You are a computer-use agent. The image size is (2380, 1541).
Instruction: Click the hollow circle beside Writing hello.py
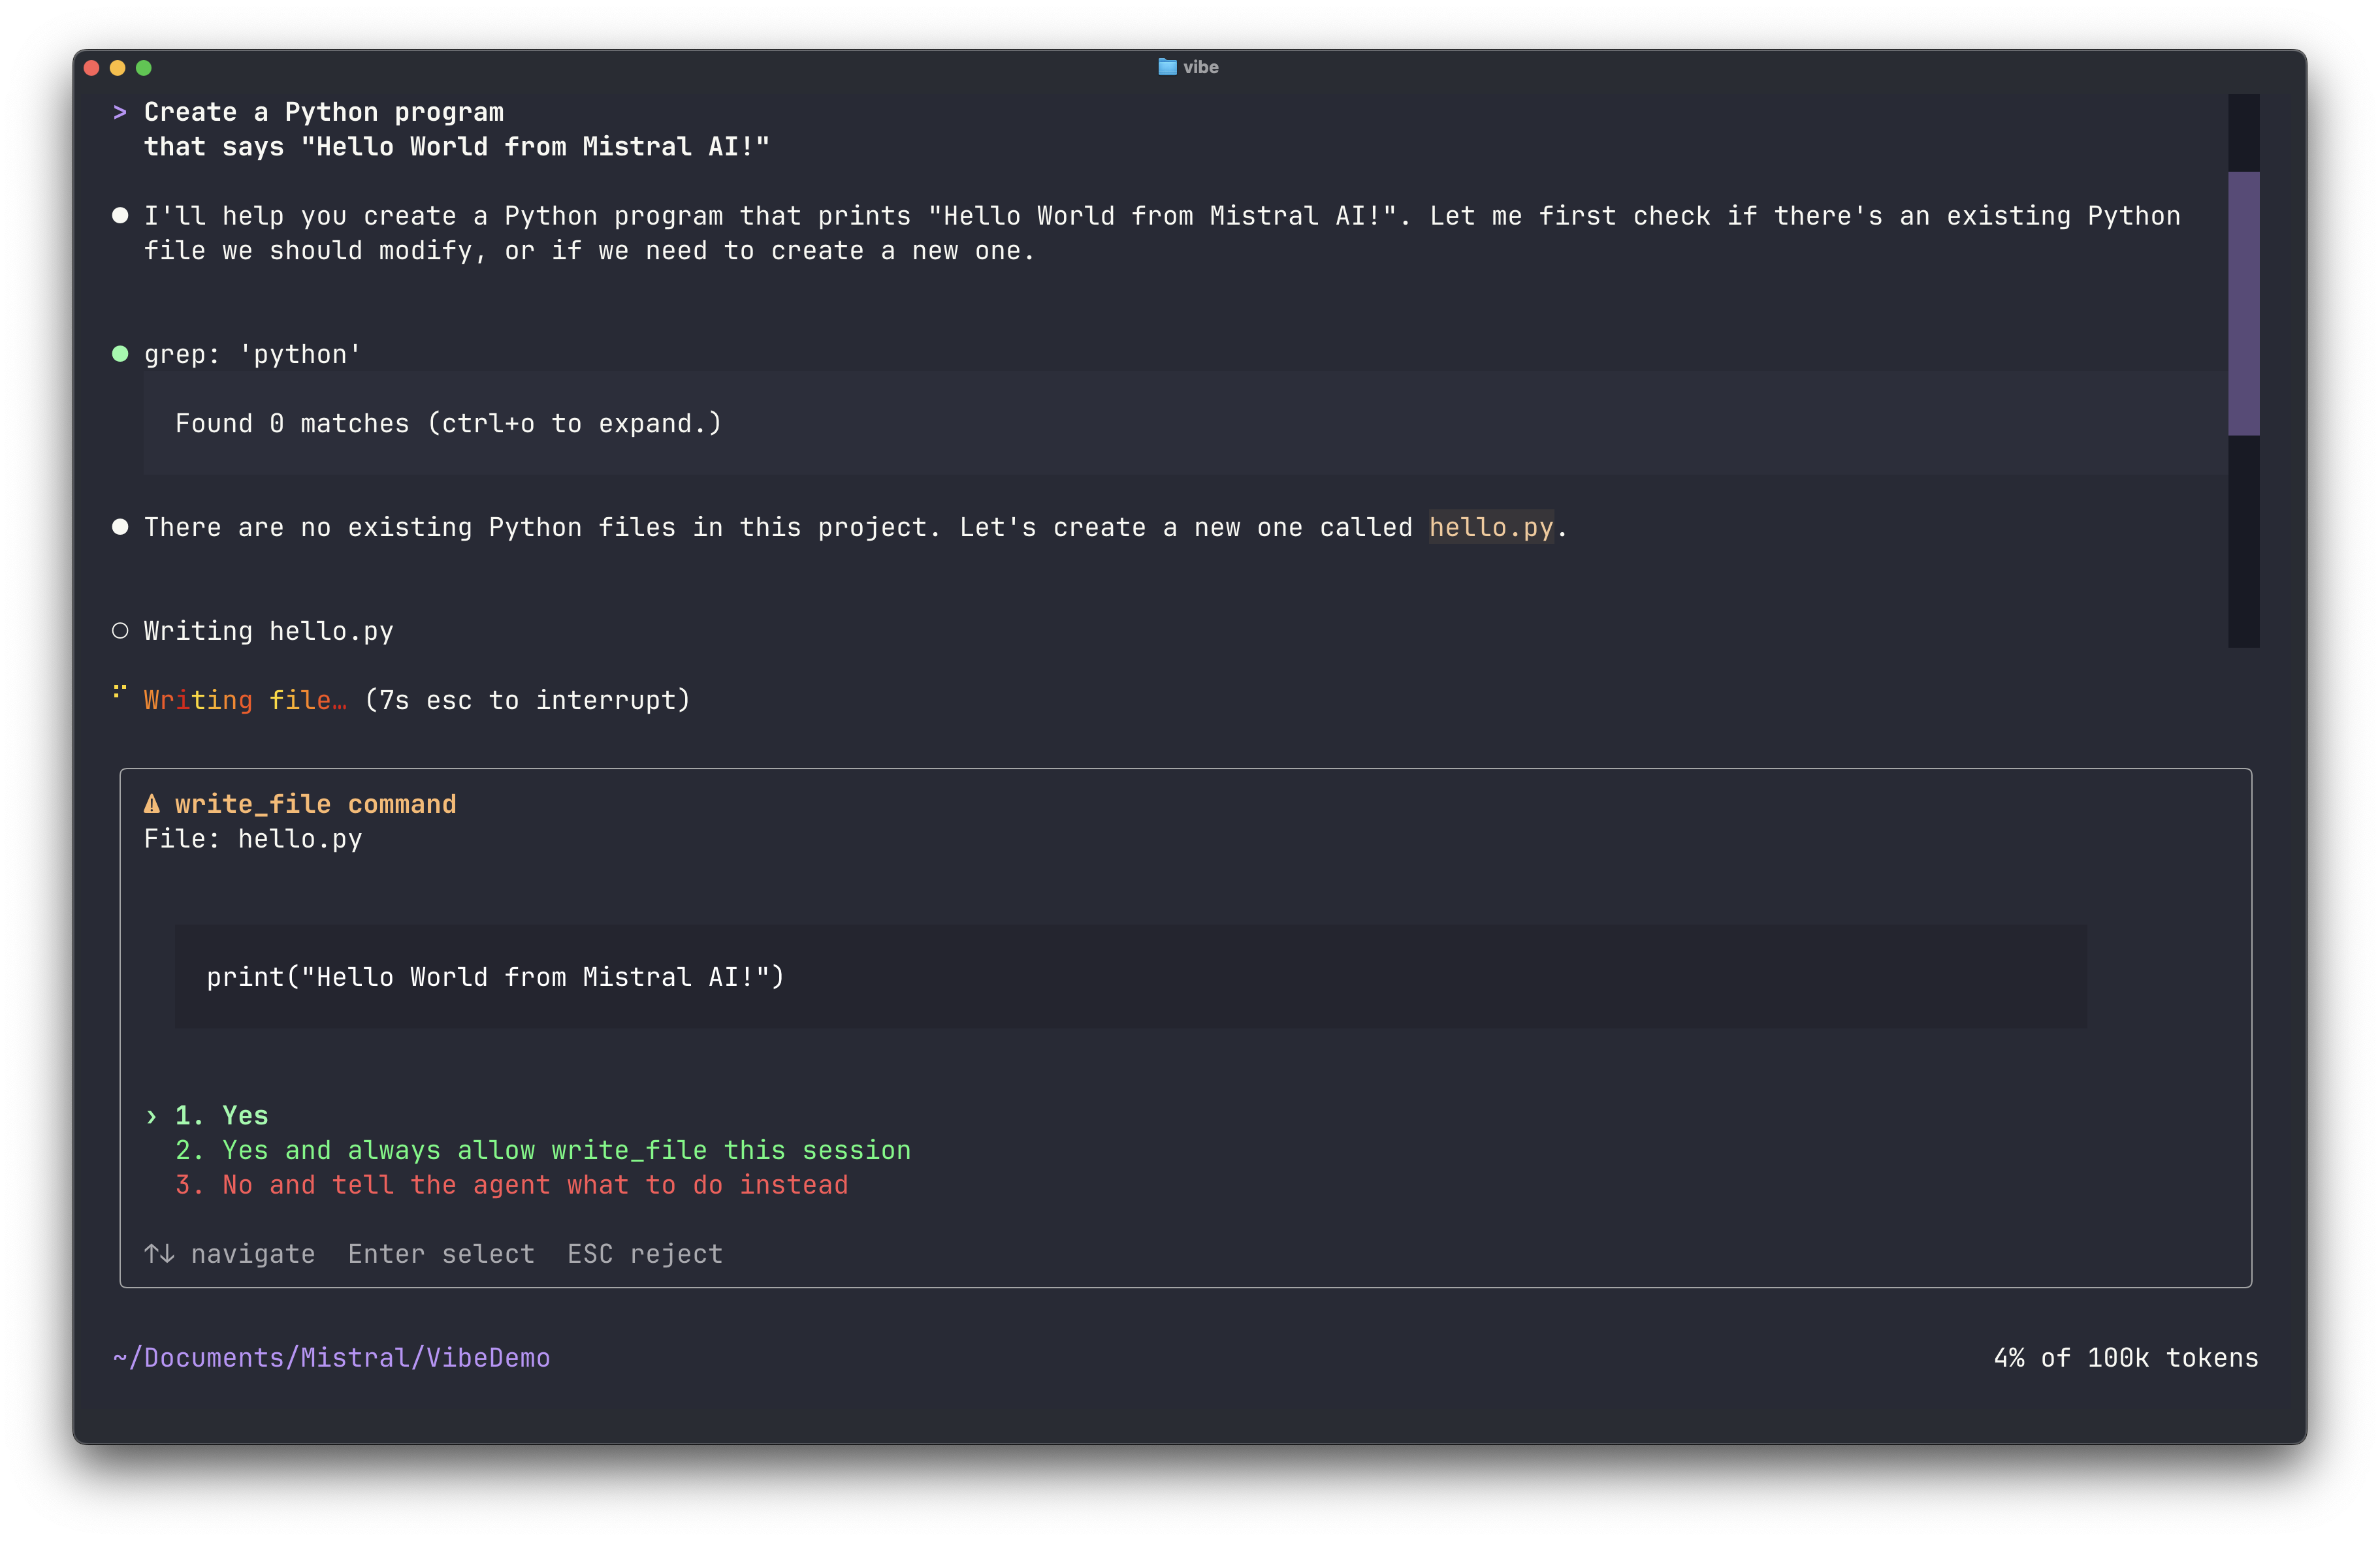click(121, 630)
